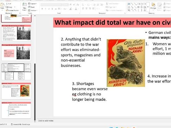The height and width of the screenshot is (128, 171).
Task: Select the last Questions slide thumbnail
Action: click(16, 110)
